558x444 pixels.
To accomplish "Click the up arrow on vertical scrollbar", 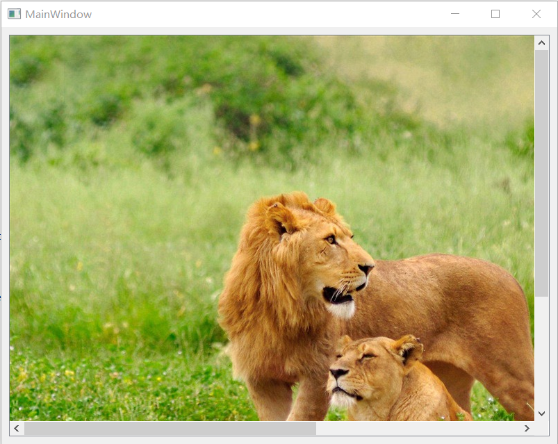I will pyautogui.click(x=542, y=42).
